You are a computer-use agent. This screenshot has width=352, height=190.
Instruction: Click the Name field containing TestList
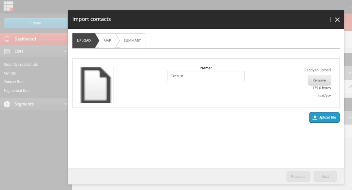206,76
